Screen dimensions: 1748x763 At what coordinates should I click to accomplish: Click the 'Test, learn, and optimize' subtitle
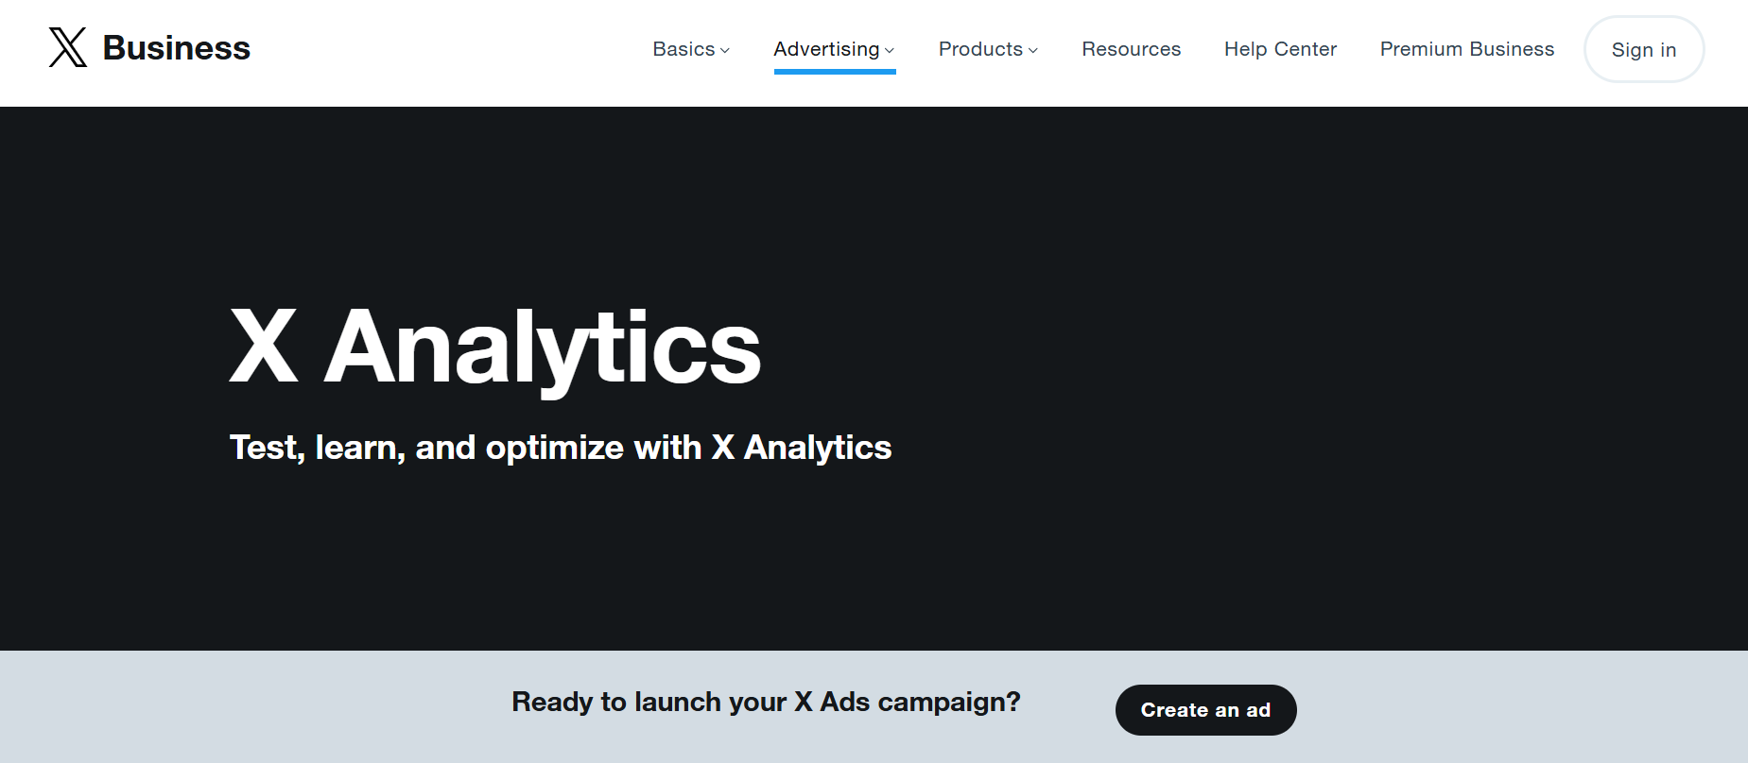560,448
